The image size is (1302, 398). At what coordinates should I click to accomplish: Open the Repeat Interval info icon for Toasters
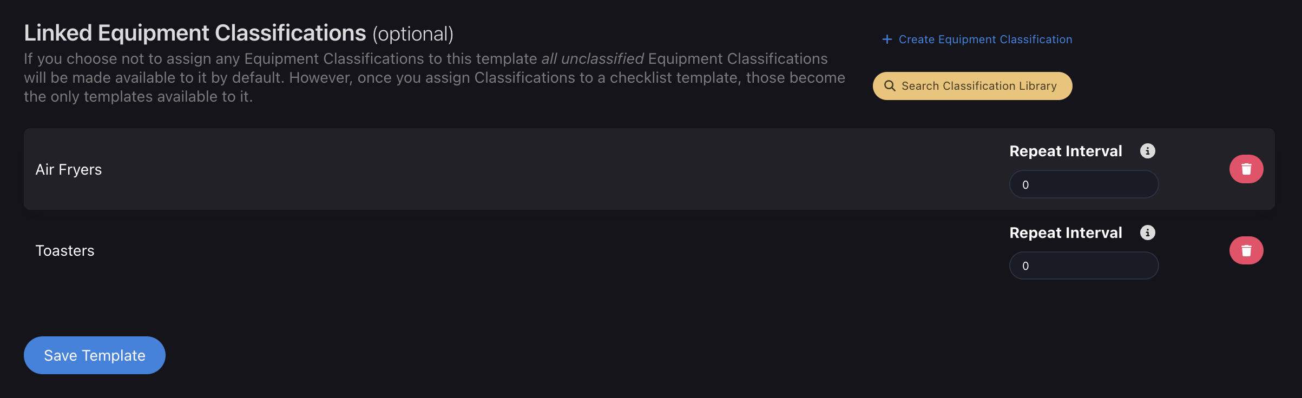click(1147, 233)
